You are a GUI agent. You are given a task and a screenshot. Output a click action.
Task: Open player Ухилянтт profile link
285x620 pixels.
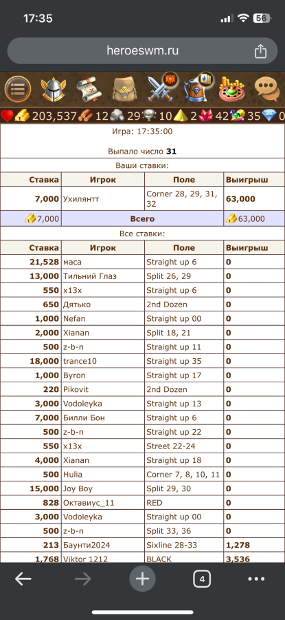pos(81,199)
